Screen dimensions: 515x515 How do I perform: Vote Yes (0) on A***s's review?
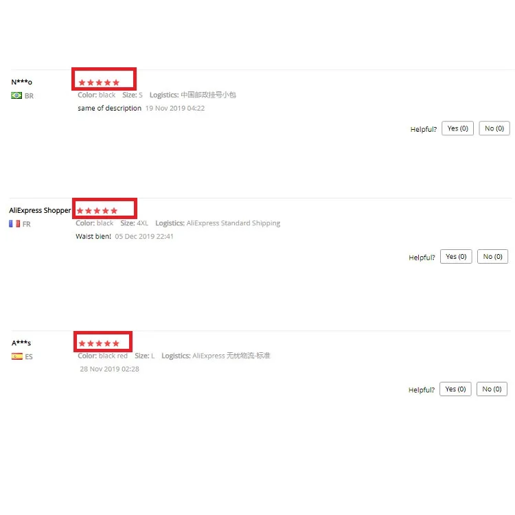coord(455,389)
